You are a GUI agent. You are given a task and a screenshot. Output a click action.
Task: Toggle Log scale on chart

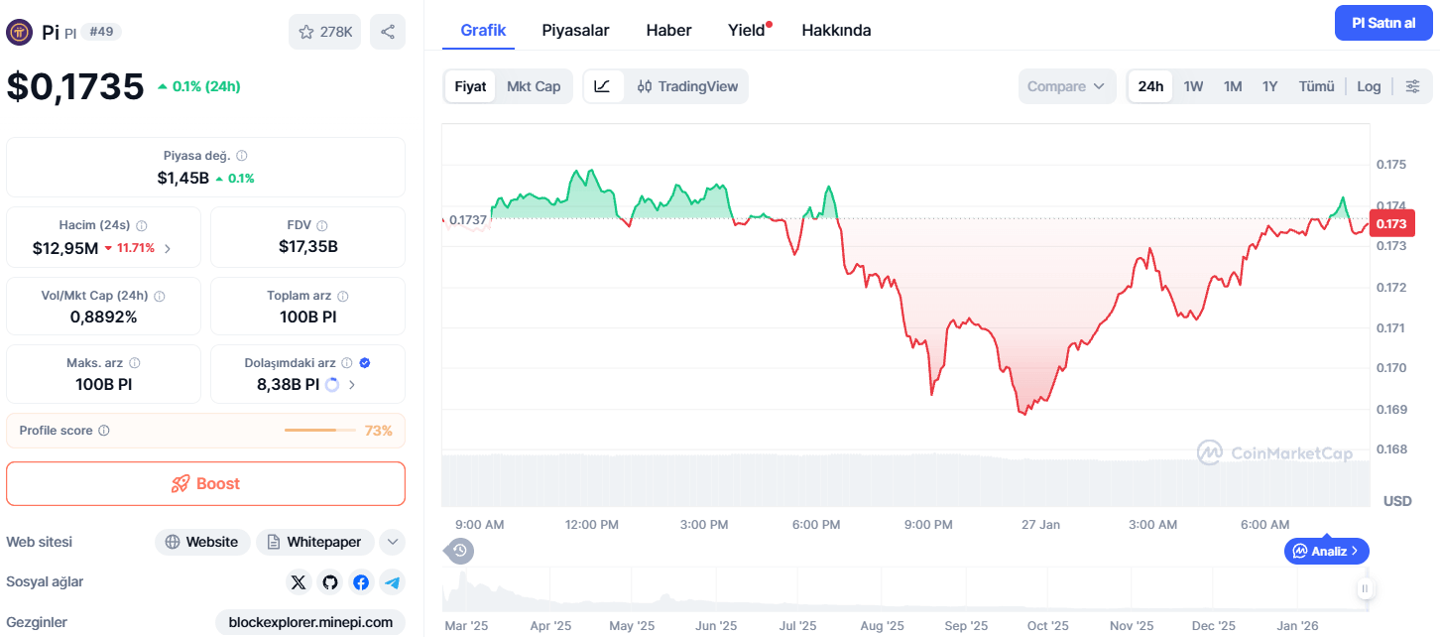click(1369, 86)
